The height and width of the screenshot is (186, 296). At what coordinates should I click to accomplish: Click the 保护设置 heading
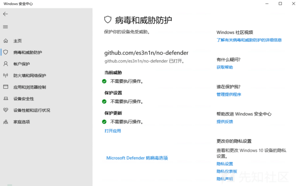[x=113, y=93]
